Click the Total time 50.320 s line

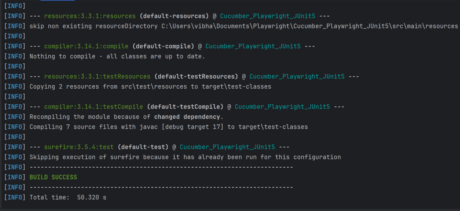click(68, 198)
